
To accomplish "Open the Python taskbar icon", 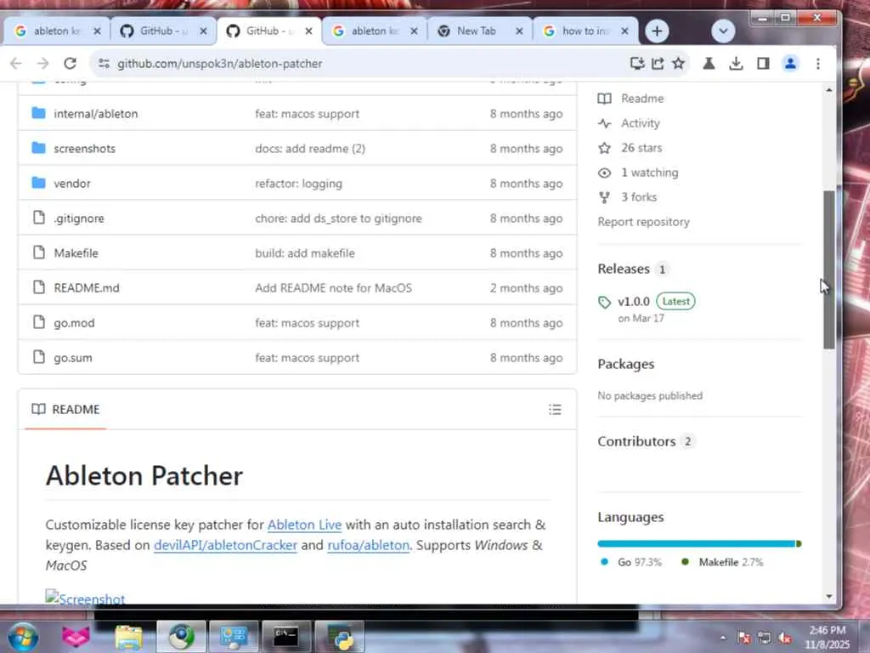I will 340,636.
